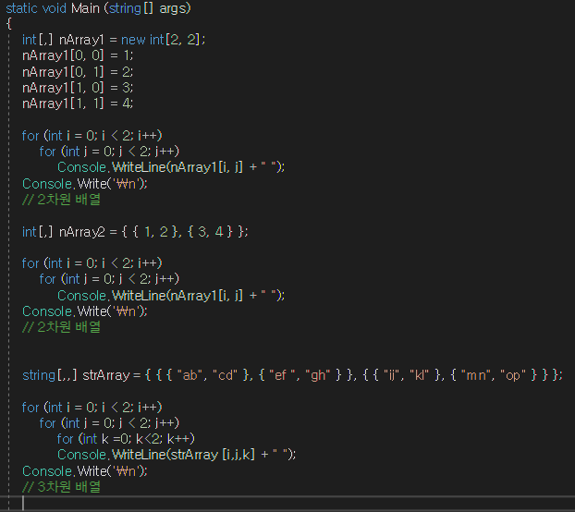Click the 'new' keyword in nArray1 declaration
This screenshot has width=575, height=512.
point(133,40)
